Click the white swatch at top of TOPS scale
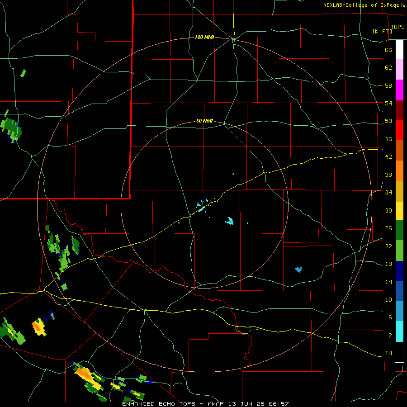The image size is (407, 407). pyautogui.click(x=399, y=50)
